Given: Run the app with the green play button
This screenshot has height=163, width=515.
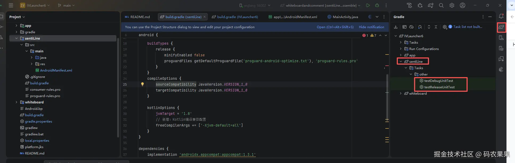Looking at the screenshot, I should pos(368,5).
